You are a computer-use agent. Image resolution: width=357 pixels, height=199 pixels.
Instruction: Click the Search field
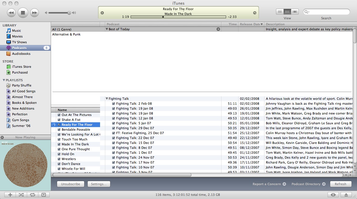pyautogui.click(x=326, y=12)
